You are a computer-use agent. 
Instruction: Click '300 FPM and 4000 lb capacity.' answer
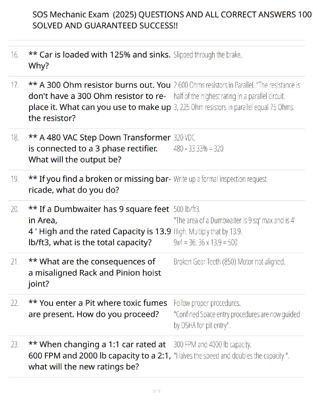click(x=212, y=345)
